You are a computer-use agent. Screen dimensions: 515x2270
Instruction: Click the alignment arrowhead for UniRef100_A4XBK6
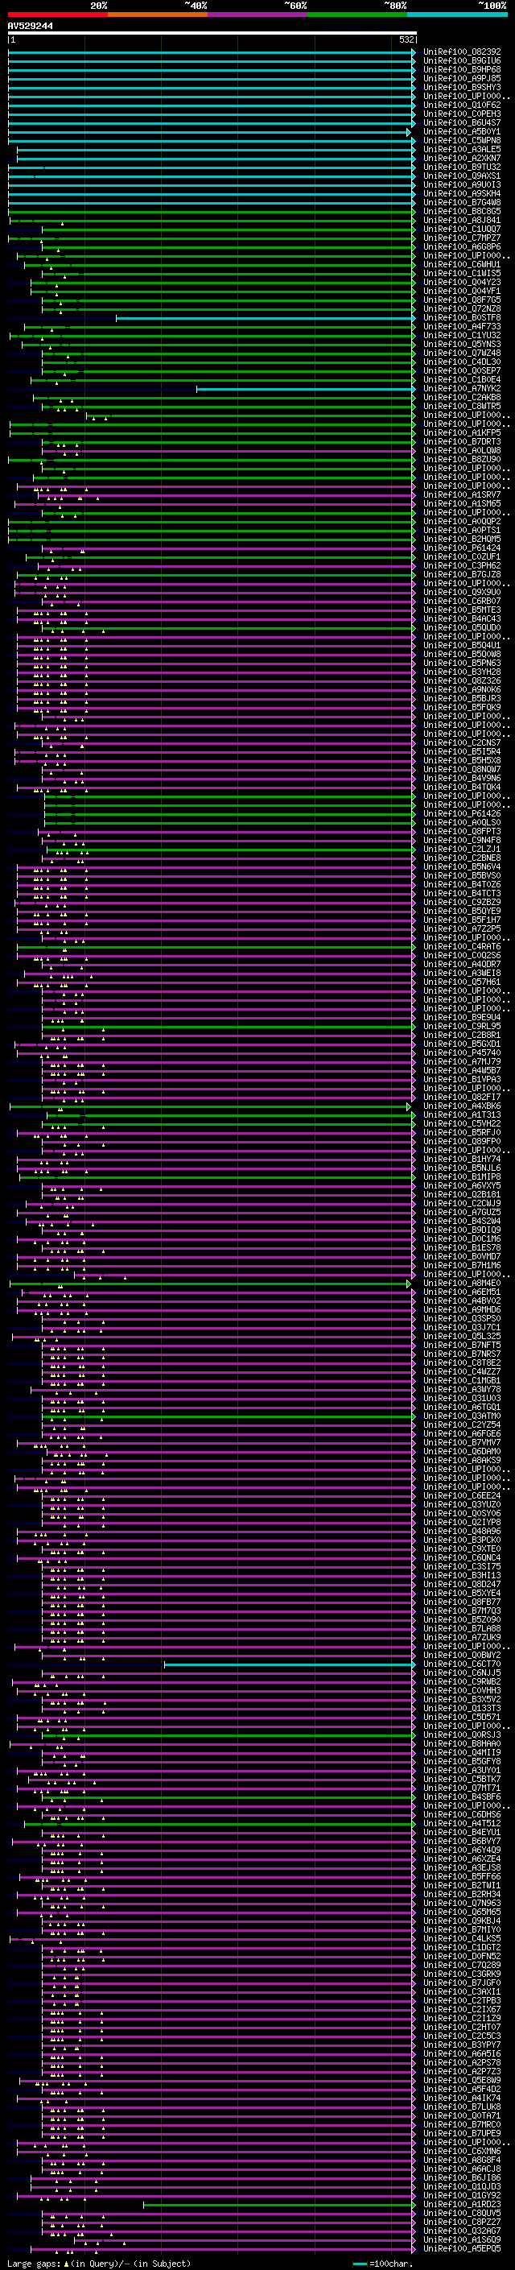pos(409,1106)
